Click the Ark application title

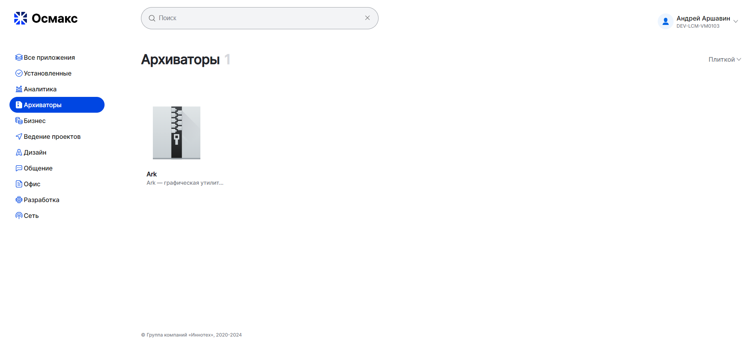pyautogui.click(x=152, y=174)
